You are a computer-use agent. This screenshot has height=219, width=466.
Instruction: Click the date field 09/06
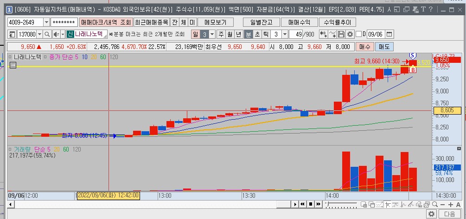point(376,34)
